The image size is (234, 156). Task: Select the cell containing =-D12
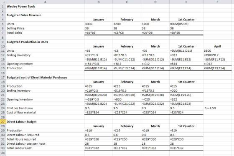[x=217, y=64]
